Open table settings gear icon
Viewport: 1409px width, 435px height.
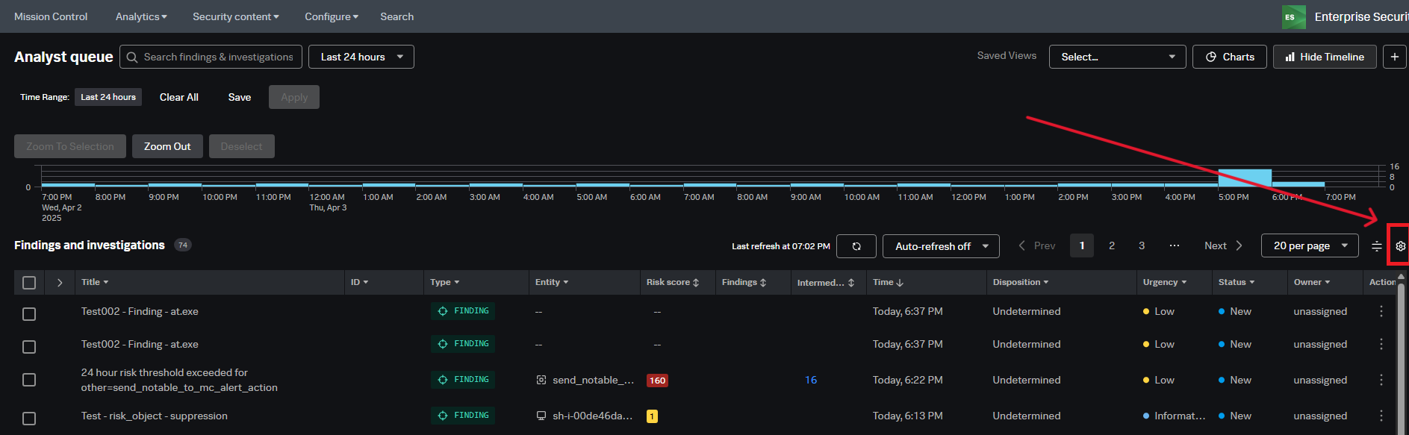click(x=1400, y=246)
